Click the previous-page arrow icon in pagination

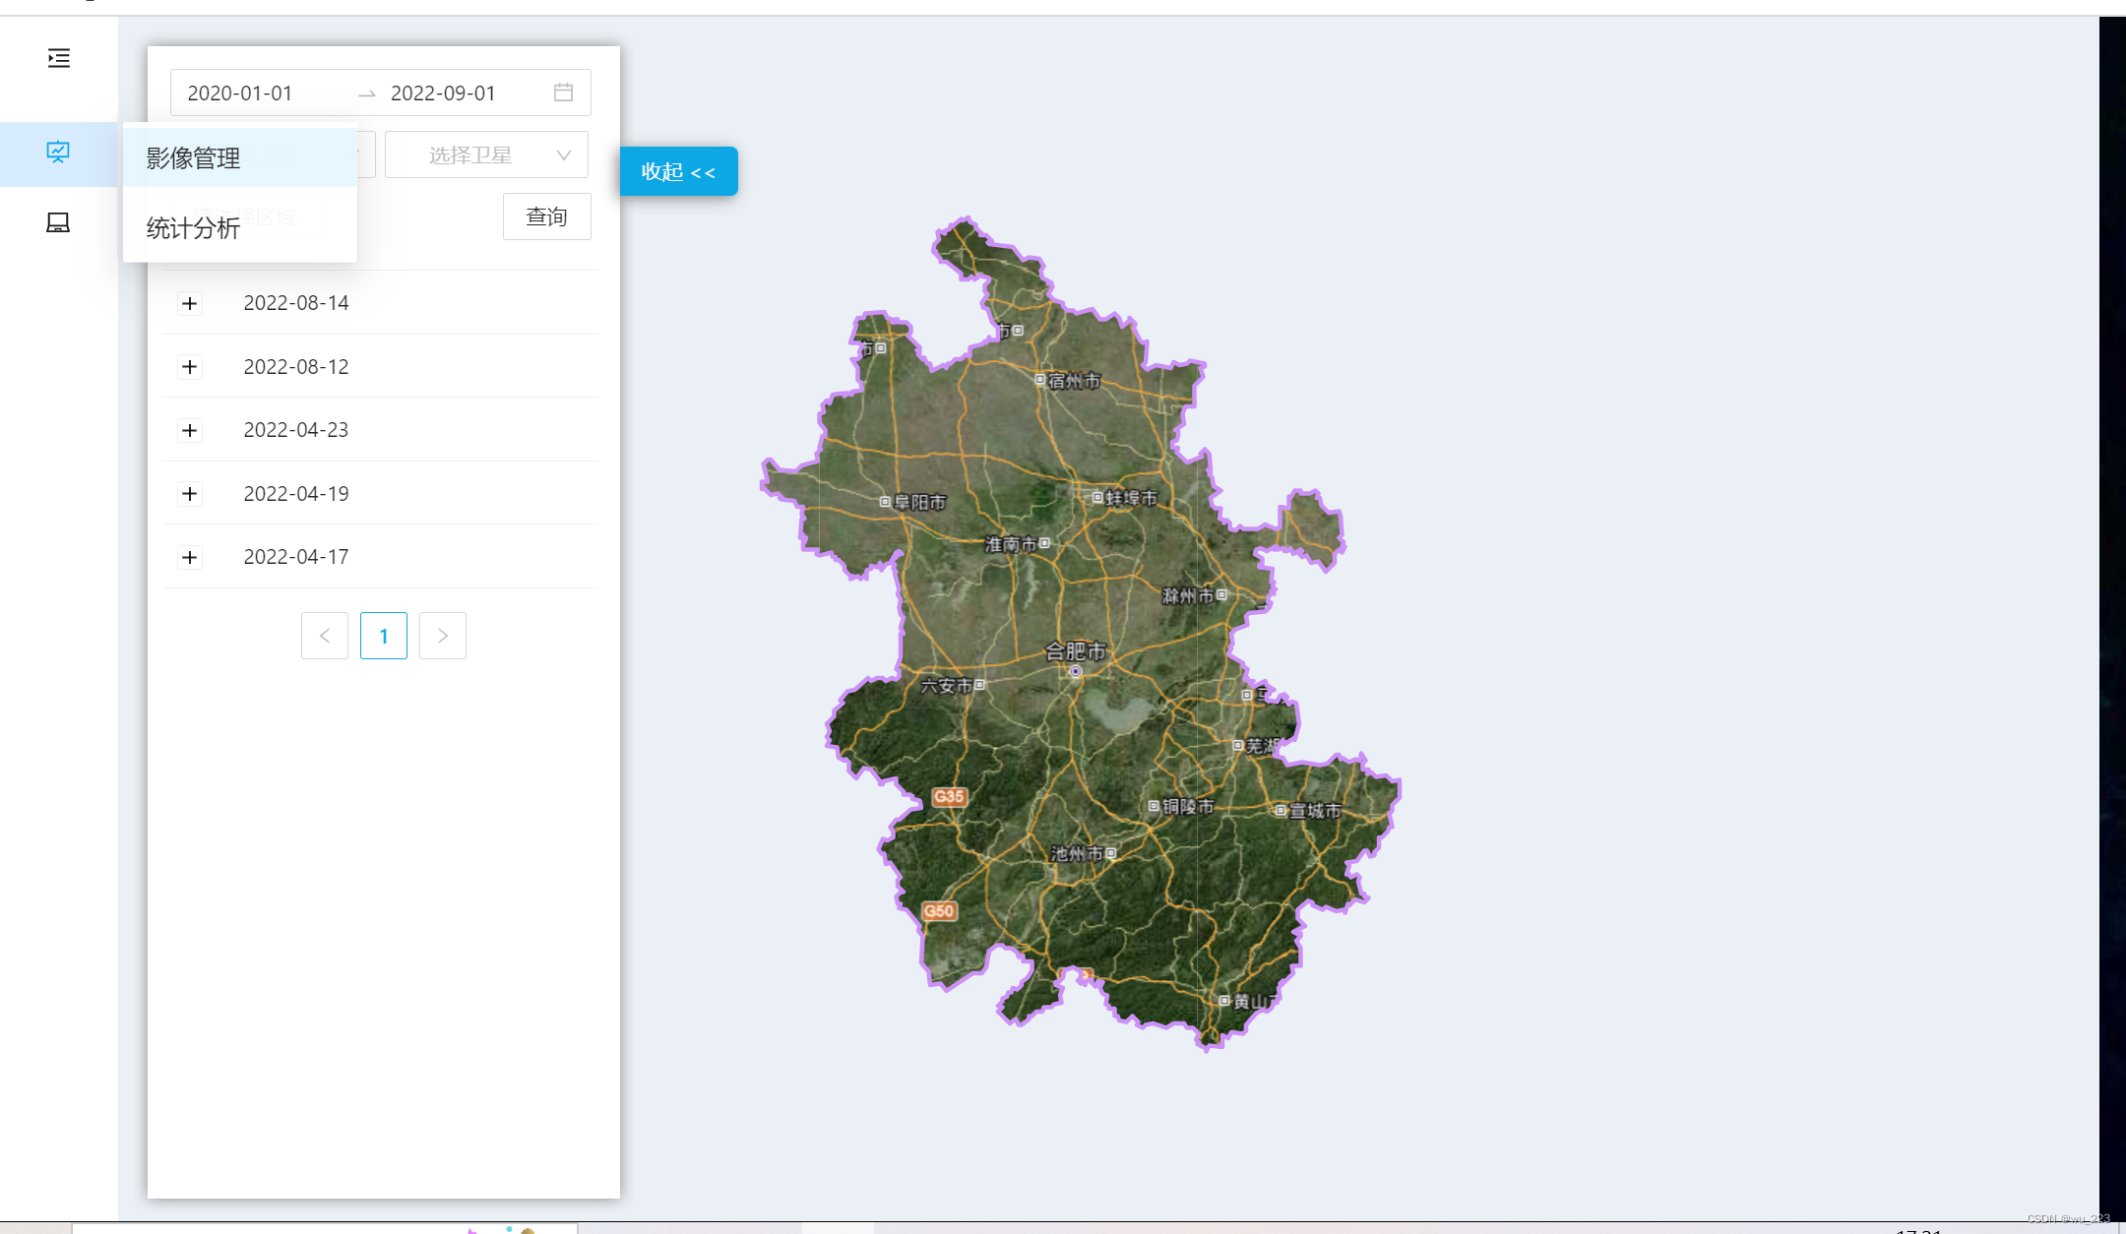pos(325,636)
